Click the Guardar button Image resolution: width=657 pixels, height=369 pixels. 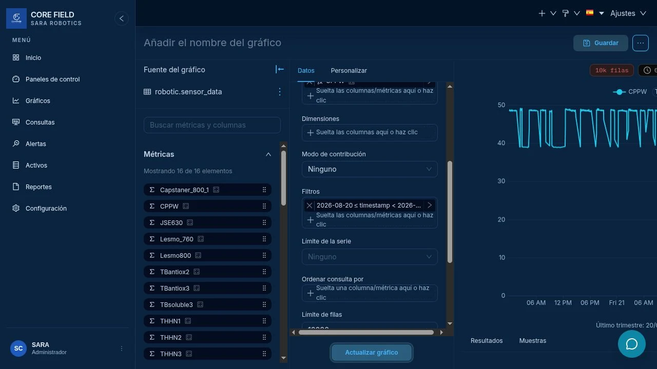[601, 43]
